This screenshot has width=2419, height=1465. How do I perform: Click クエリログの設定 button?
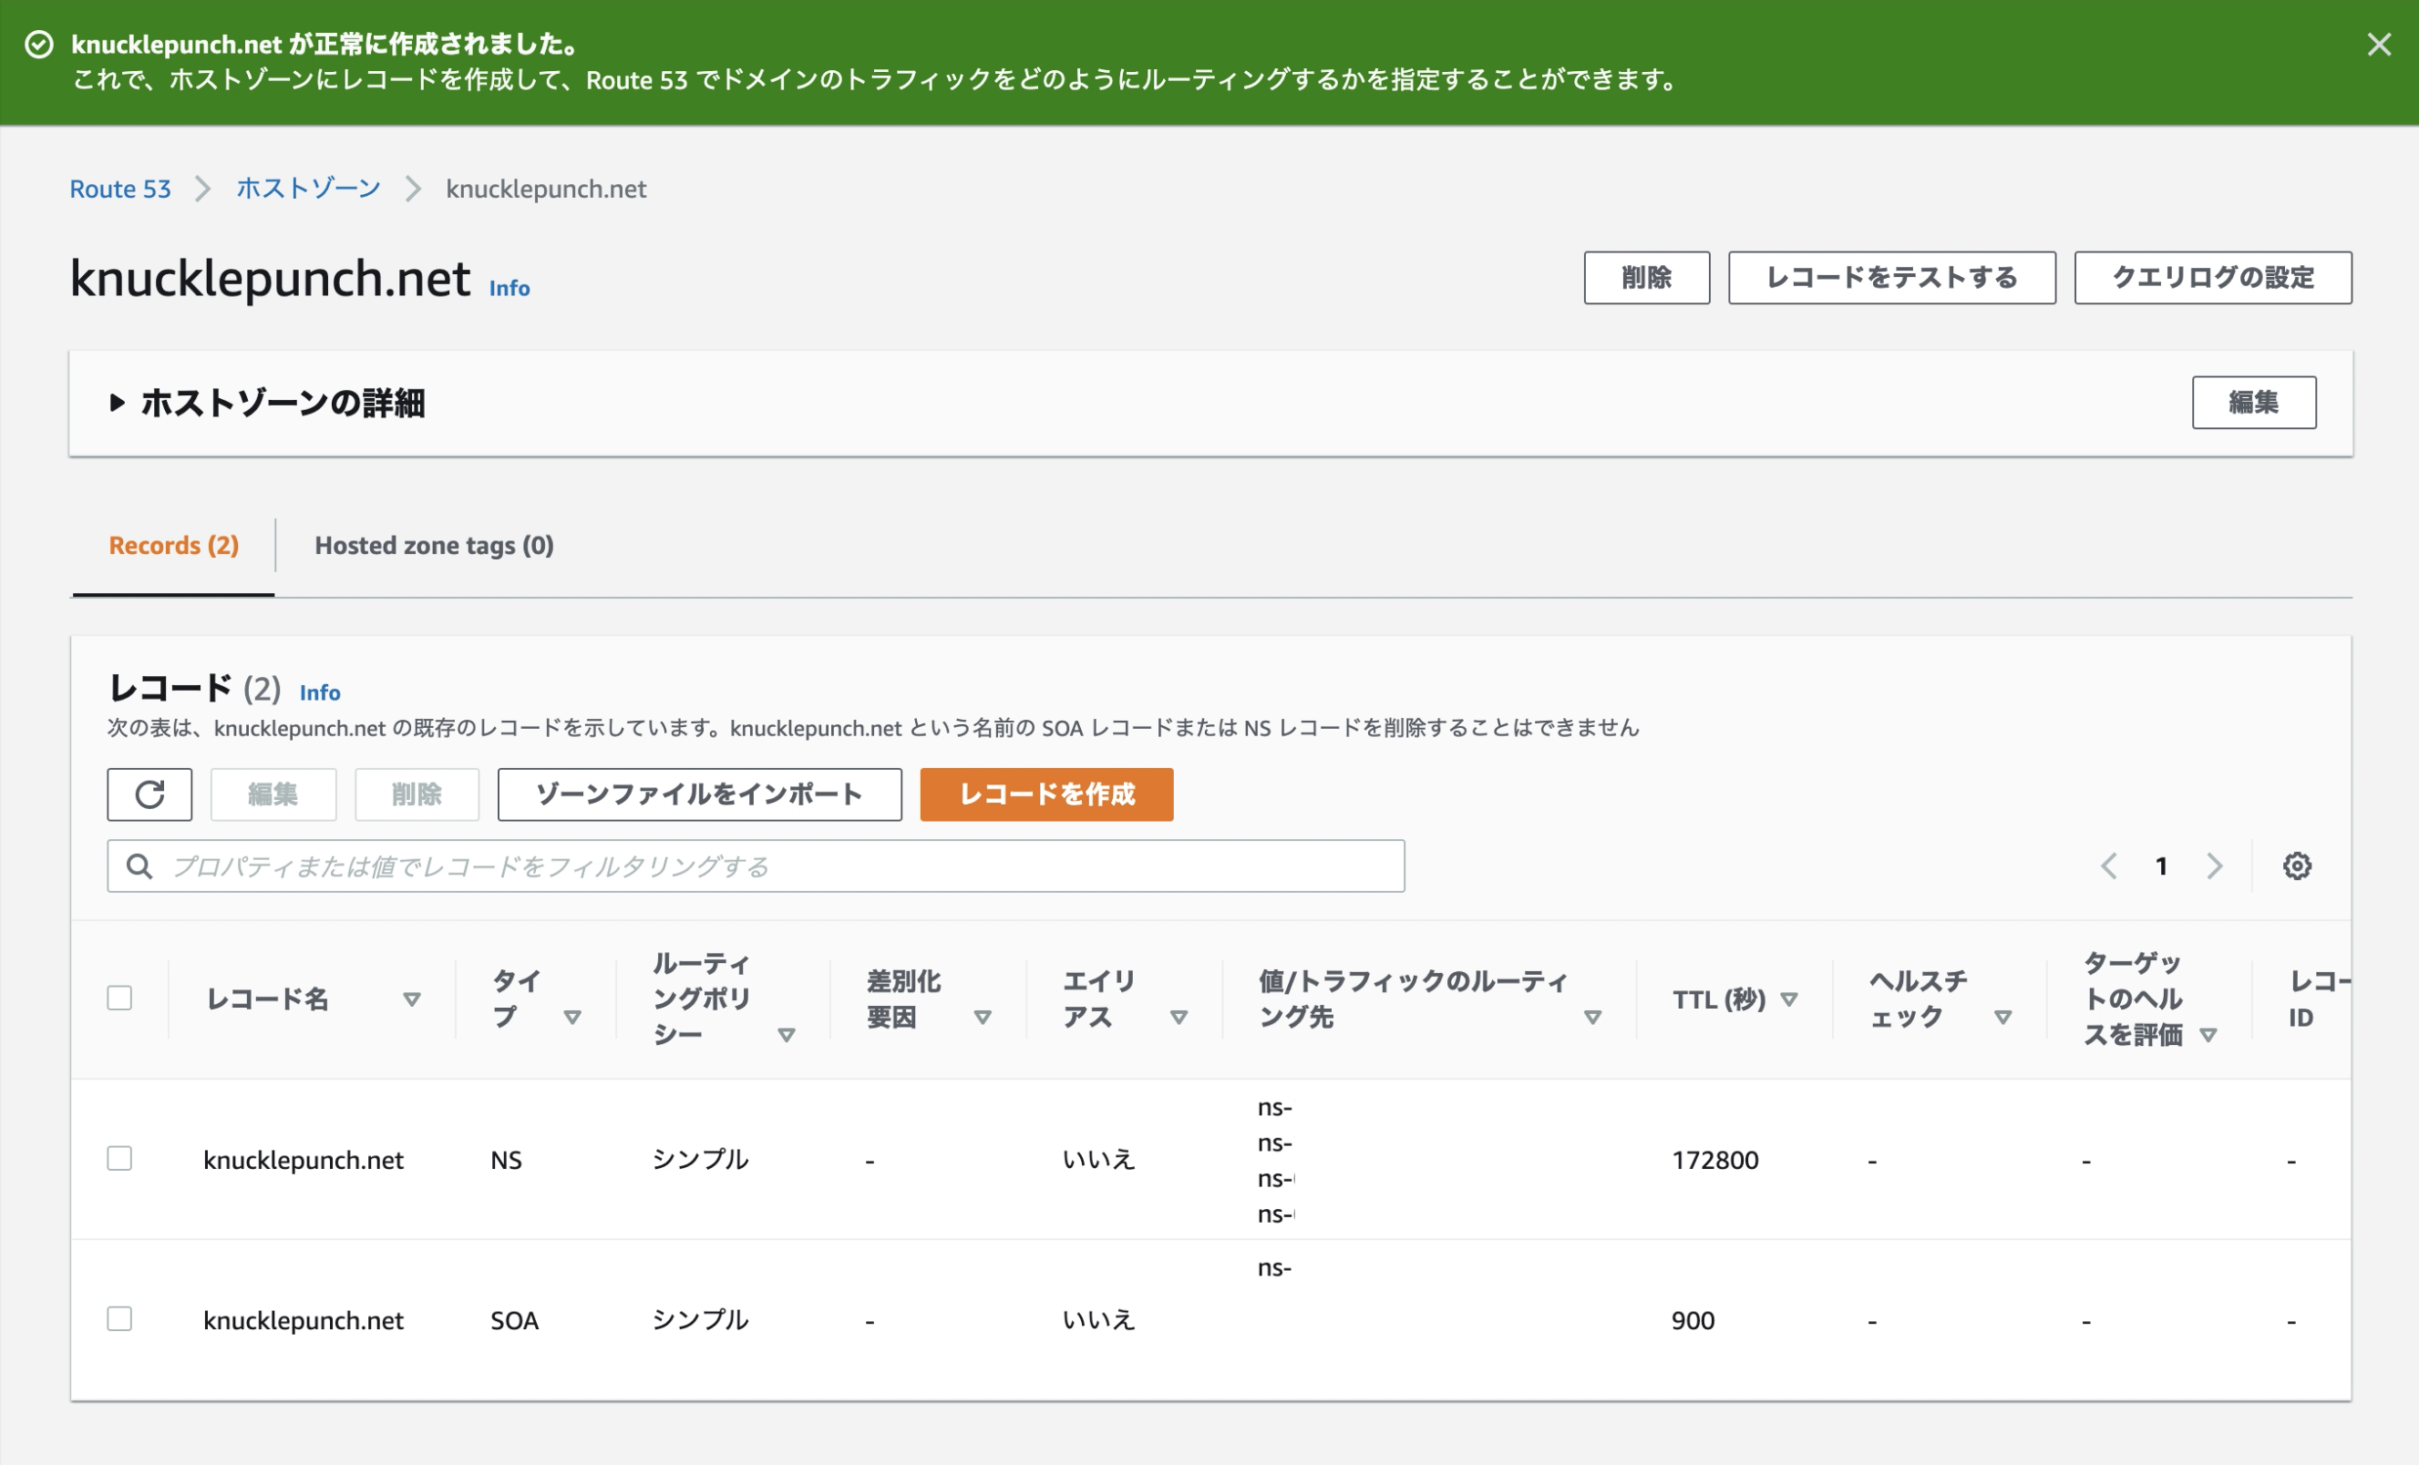[2213, 278]
